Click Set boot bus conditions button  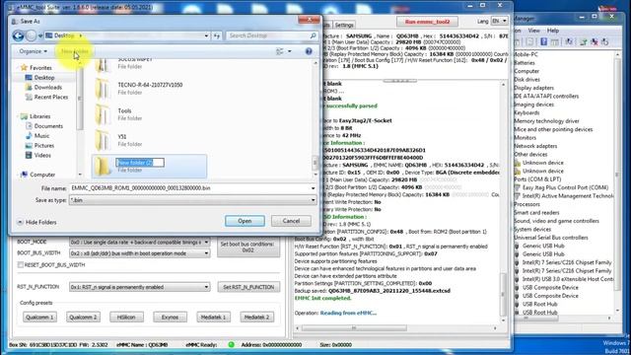coord(247,248)
